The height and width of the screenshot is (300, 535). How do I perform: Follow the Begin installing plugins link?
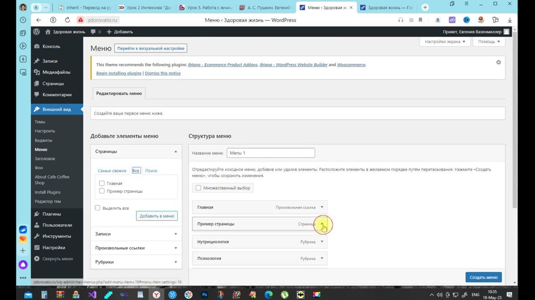(119, 73)
